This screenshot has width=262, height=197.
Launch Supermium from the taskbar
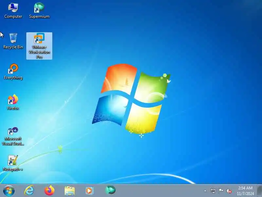[x=110, y=190]
